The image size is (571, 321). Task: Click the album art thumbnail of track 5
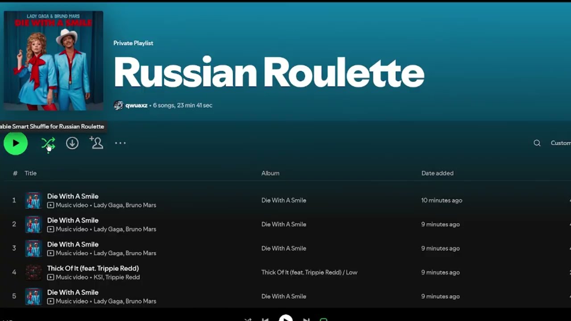click(x=33, y=296)
